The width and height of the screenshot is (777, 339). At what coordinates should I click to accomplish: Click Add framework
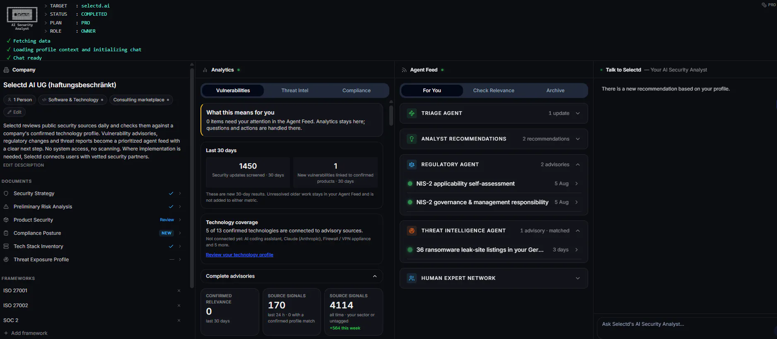point(26,333)
